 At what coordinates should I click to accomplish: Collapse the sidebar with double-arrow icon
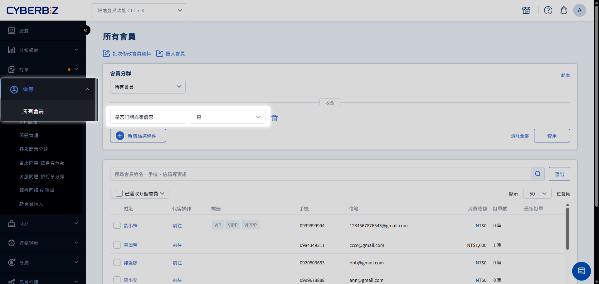point(86,30)
